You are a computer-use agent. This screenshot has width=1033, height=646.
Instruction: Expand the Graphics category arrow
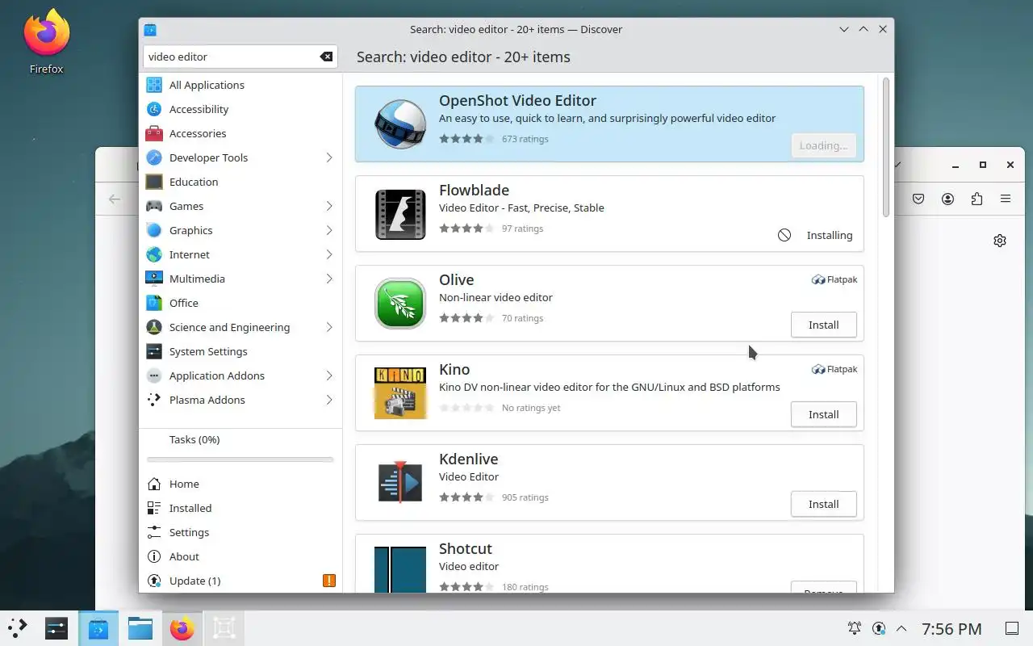click(x=329, y=230)
